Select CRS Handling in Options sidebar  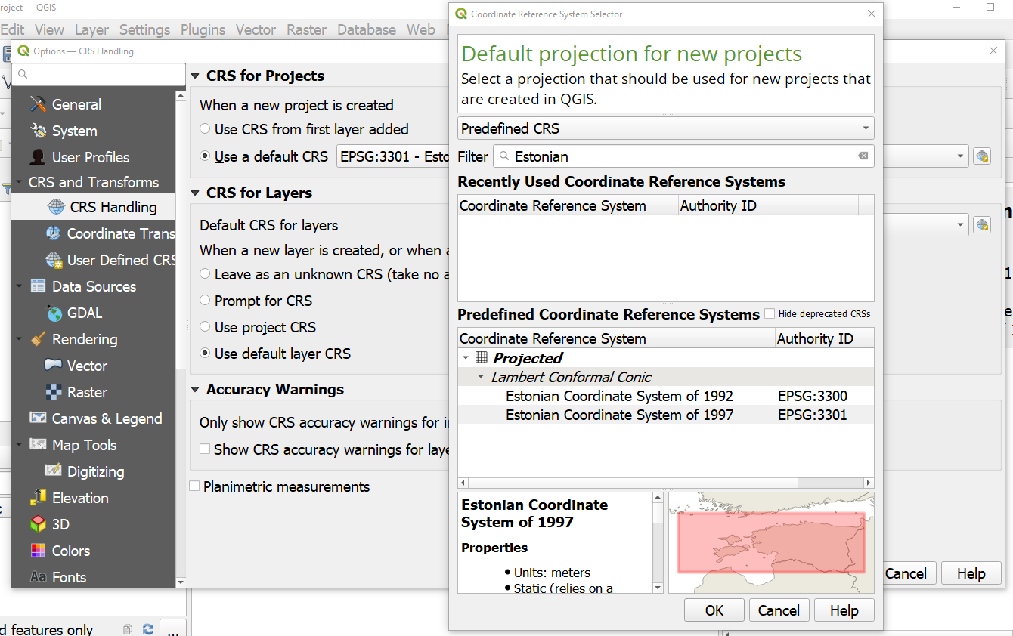[93, 207]
